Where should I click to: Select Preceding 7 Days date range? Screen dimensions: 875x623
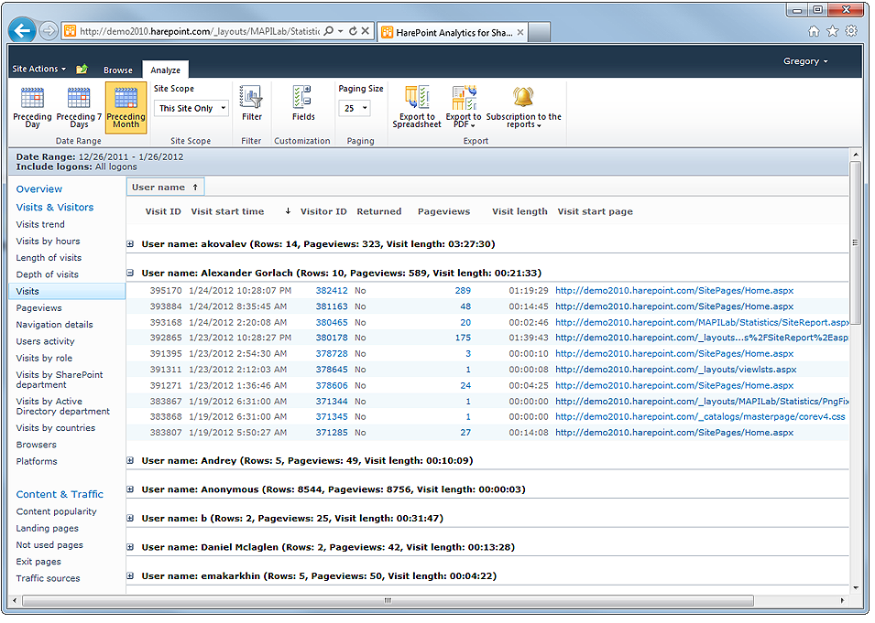79,106
